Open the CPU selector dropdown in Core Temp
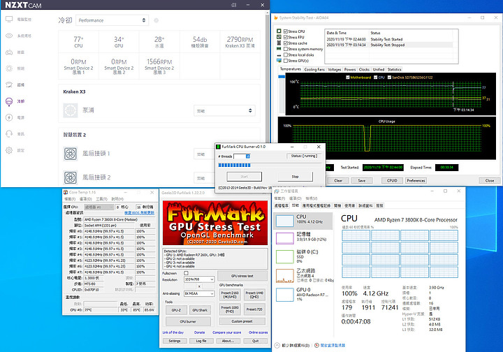This screenshot has width=503, height=352. coord(99,207)
